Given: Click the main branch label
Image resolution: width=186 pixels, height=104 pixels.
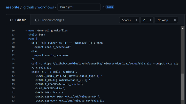Looking at the screenshot, I should pos(110,7).
